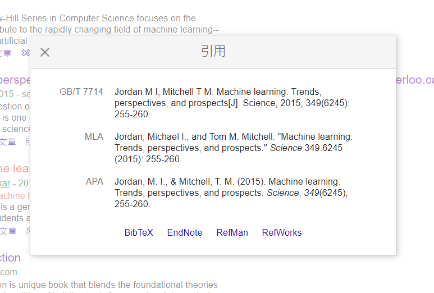
Task: Click the double-arrow more icon behind dialog
Action: 25,53
